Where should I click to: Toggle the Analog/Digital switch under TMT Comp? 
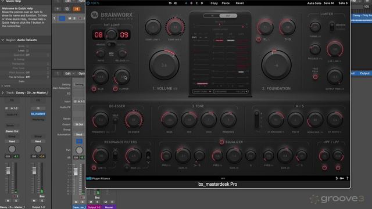click(111, 45)
